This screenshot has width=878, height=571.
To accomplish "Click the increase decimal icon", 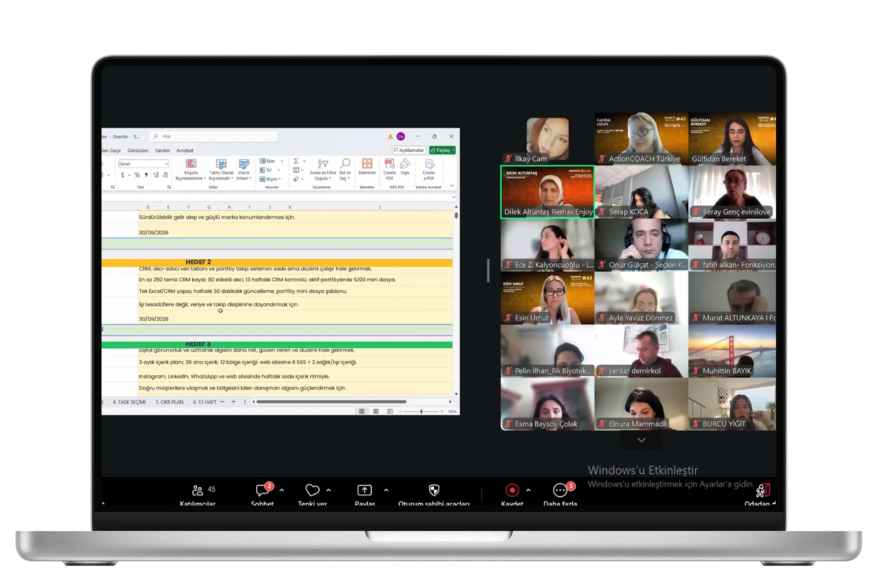I will 156,175.
